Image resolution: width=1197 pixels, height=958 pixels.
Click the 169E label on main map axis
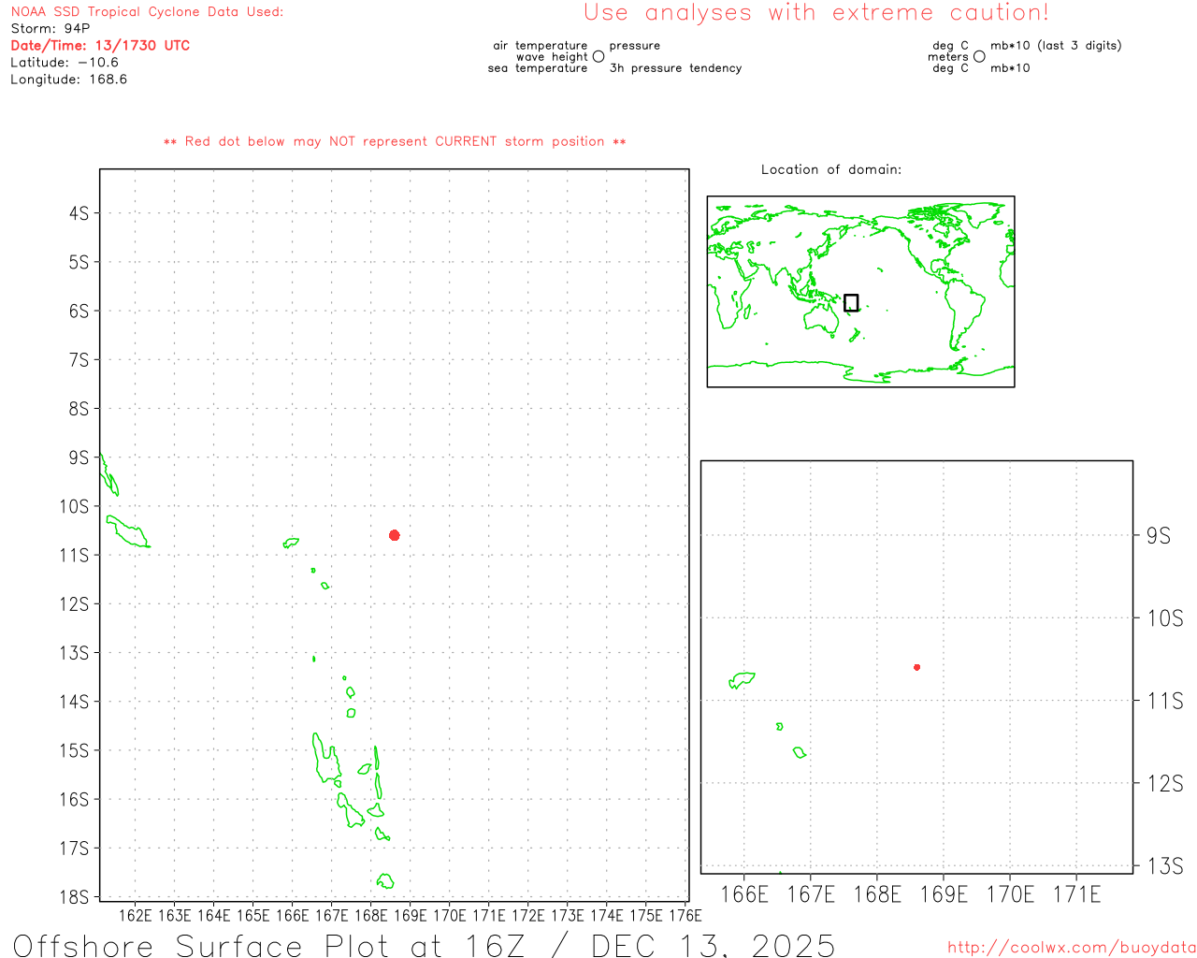click(x=410, y=915)
